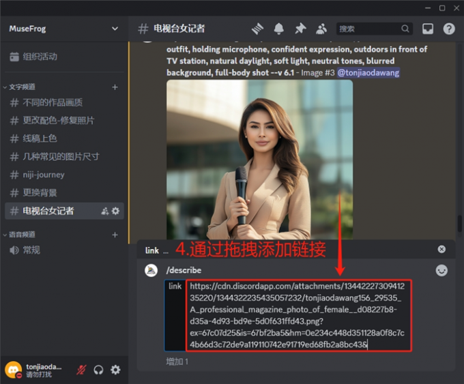Toggle deafen headphones icon
Viewport: 464px width, 384px height.
(x=98, y=370)
